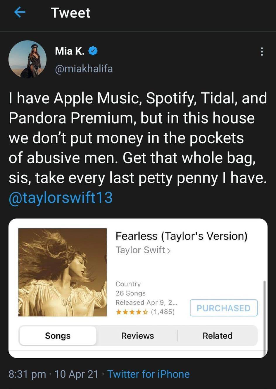The width and height of the screenshot is (276, 389).
Task: Switch to the Related tab
Action: pos(218,336)
